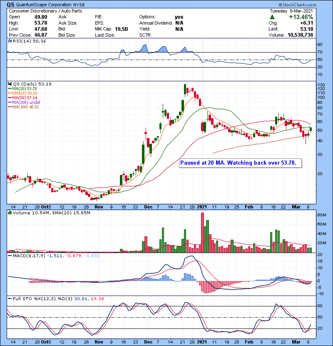This screenshot has width=333, height=346.
Task: Click the -10 MACD axis label
Action: (320, 294)
